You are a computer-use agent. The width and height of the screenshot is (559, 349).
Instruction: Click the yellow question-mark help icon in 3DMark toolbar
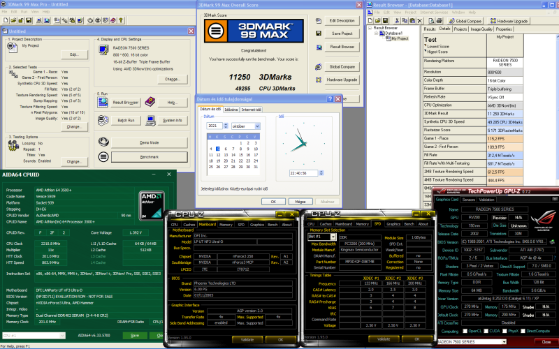tap(121, 21)
